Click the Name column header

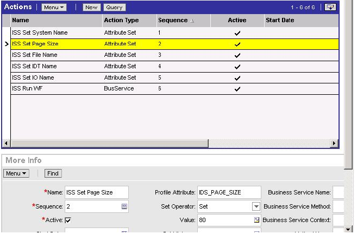(x=21, y=20)
